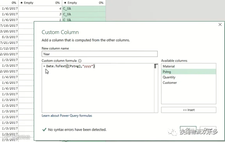This screenshot has width=225, height=142.
Task: Click the 7/21/2017 date cell
Action: click(x=9, y=43)
